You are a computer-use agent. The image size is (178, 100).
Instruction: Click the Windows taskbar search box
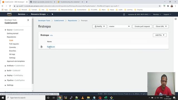tap(25, 97)
